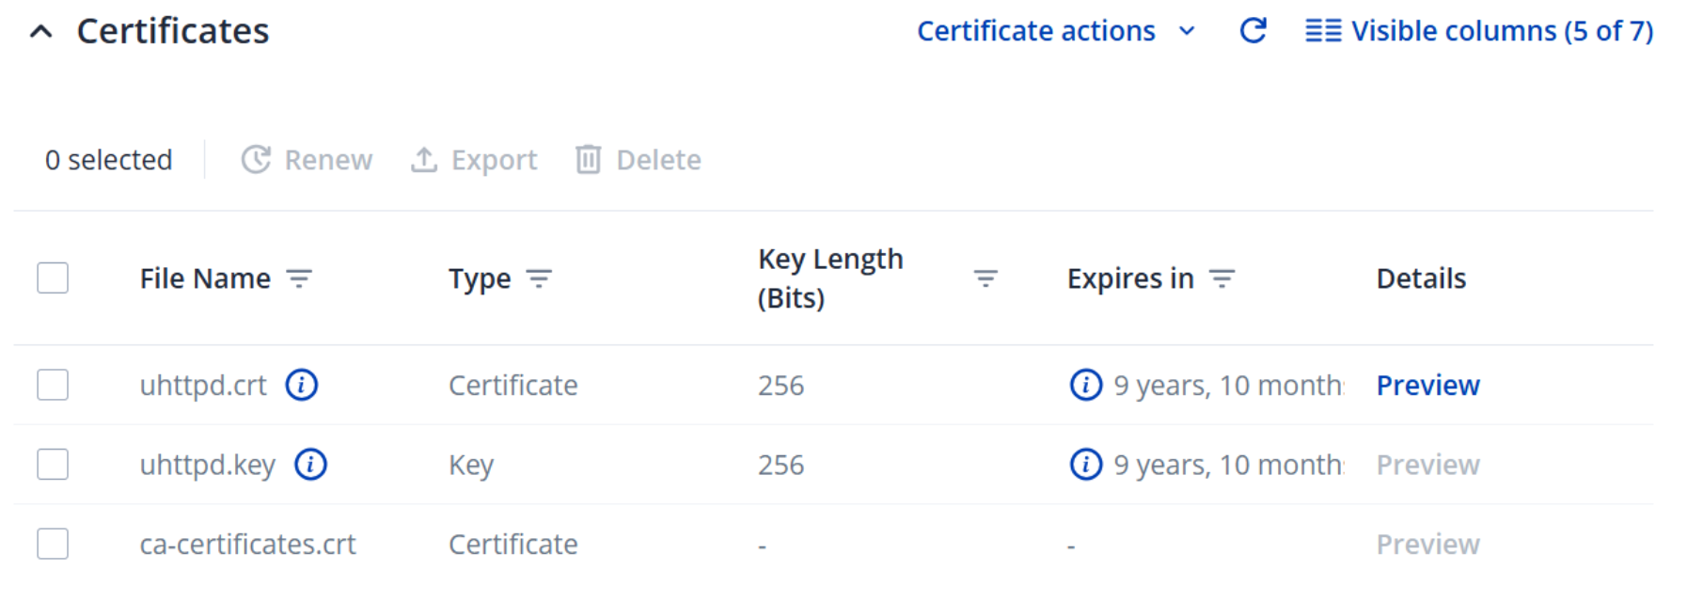Open Visible columns (5 of 7) selector
1703x602 pixels.
click(1478, 31)
